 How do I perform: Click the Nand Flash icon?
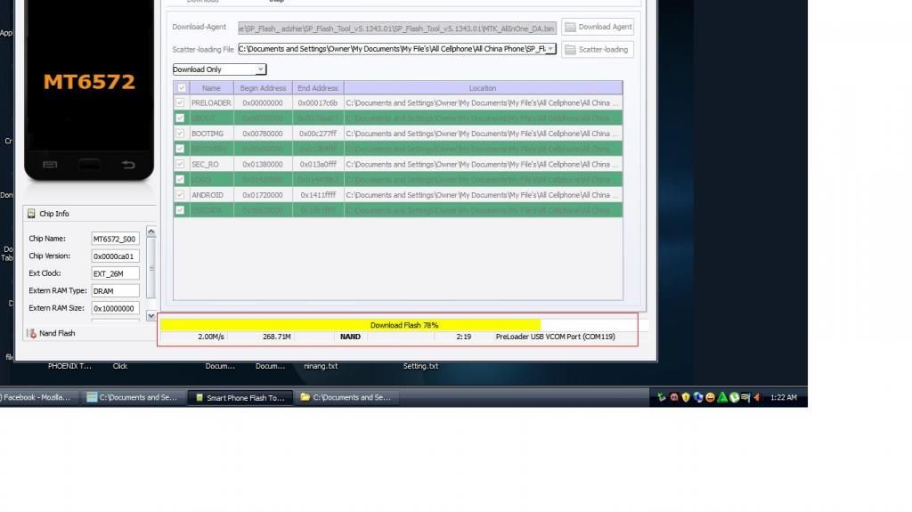[x=31, y=333]
